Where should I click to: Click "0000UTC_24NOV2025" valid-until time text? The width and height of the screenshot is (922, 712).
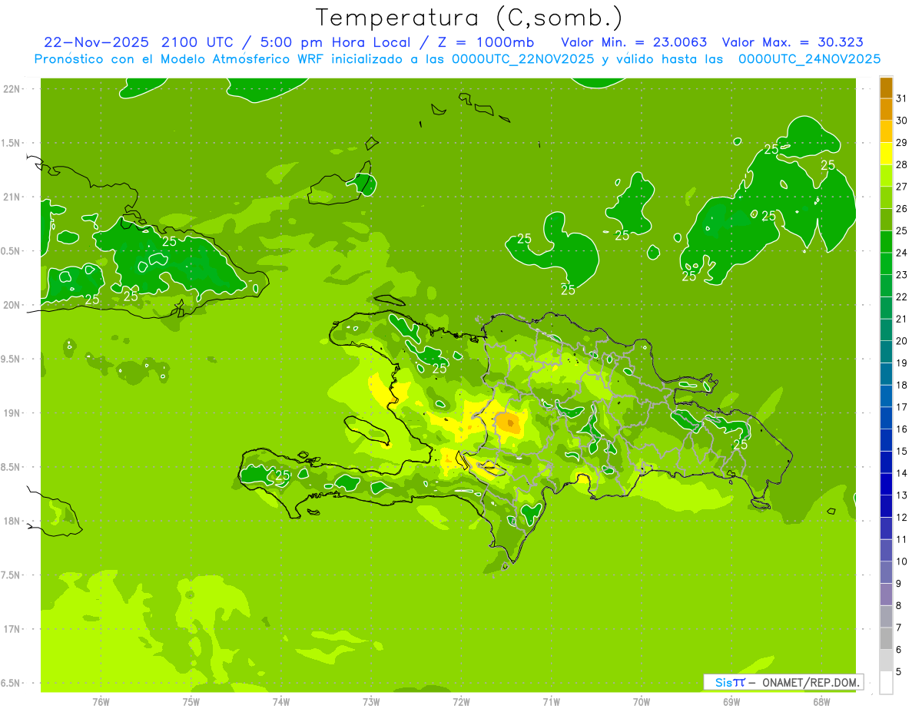(809, 59)
